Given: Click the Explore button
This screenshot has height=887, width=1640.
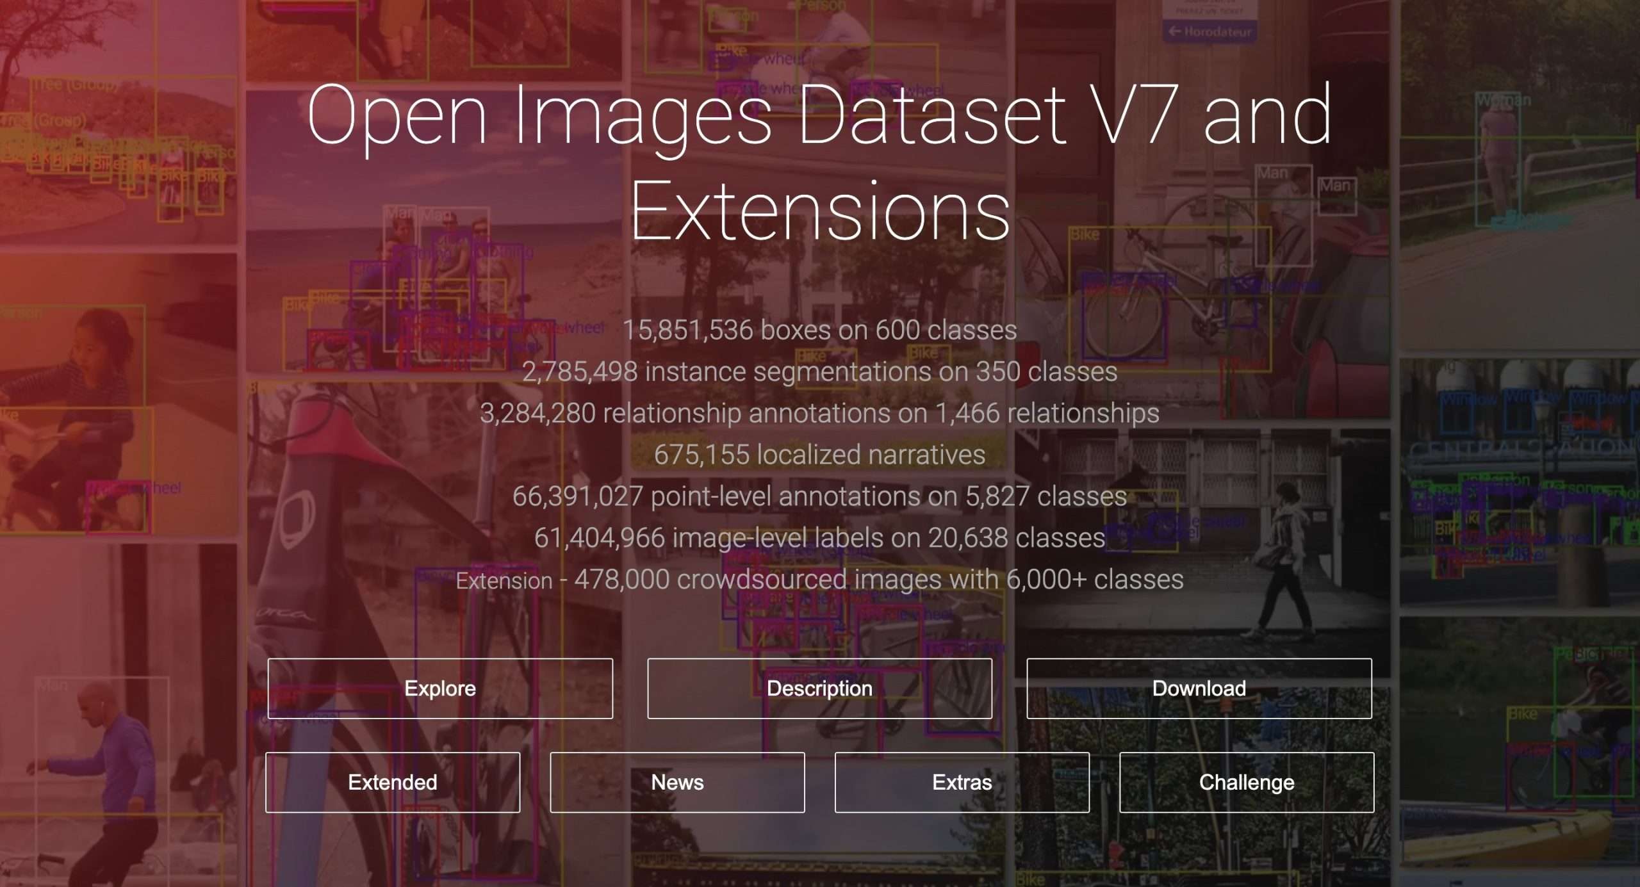Looking at the screenshot, I should 440,688.
